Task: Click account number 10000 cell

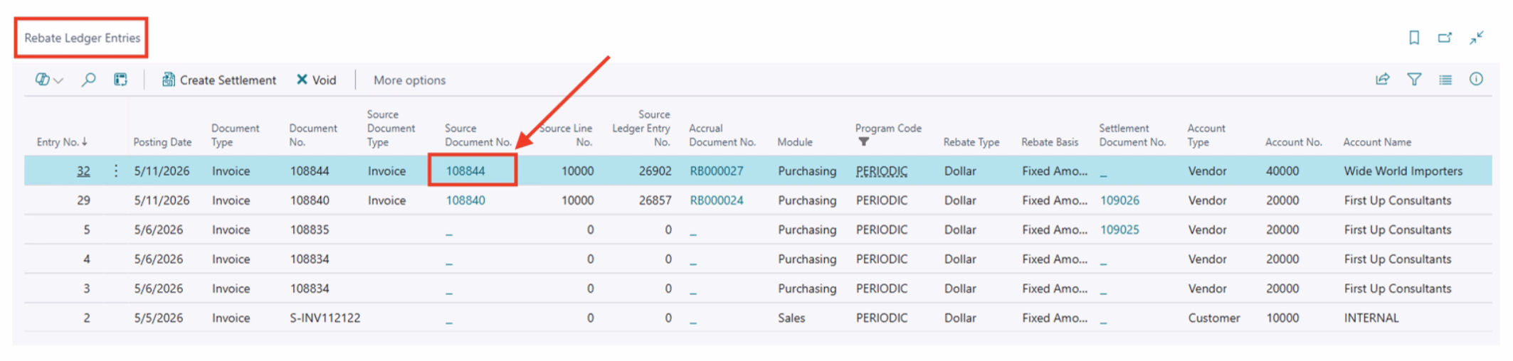Action: (x=1282, y=318)
